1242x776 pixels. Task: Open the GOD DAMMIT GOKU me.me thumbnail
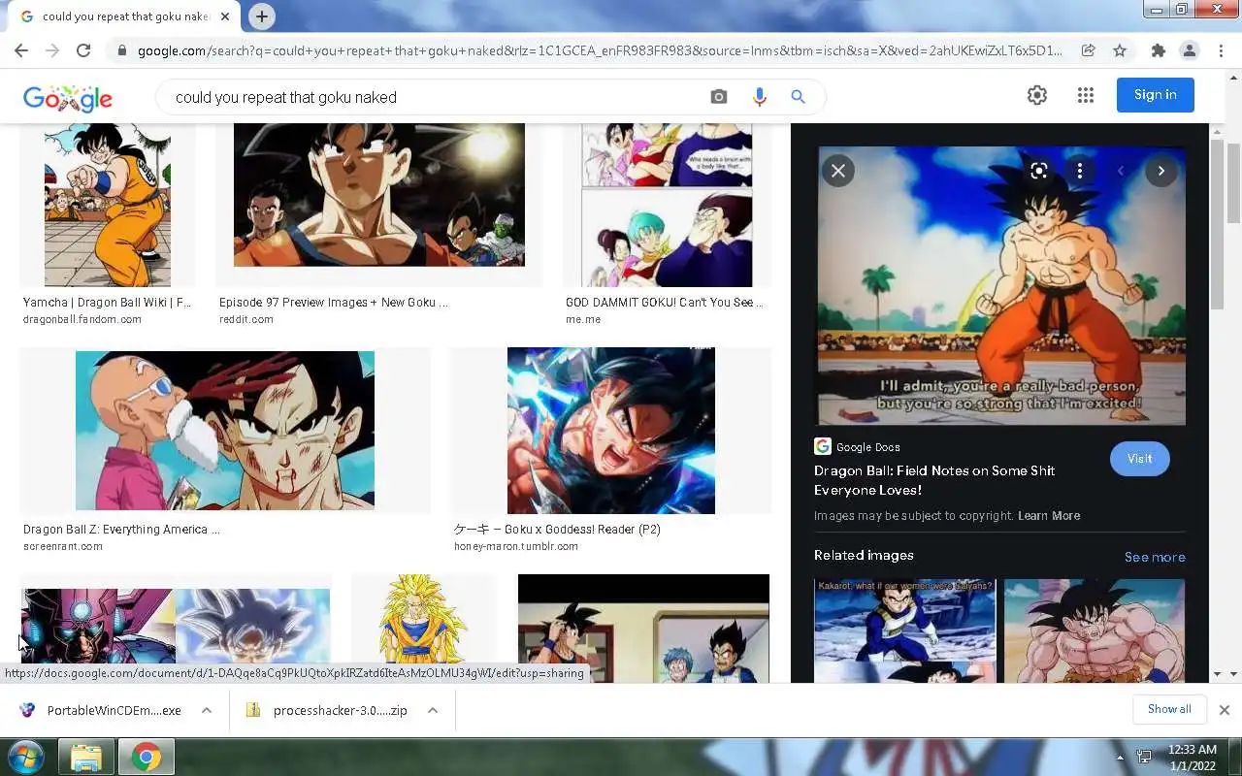coord(667,205)
